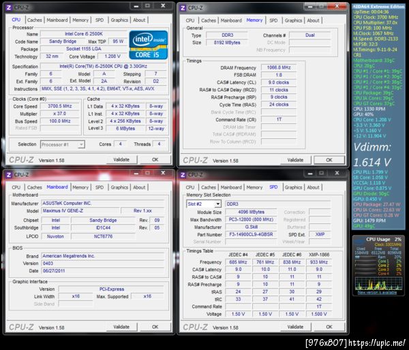Click the Cycle Time value 24 clocks
The image size is (409, 350).
click(x=279, y=104)
